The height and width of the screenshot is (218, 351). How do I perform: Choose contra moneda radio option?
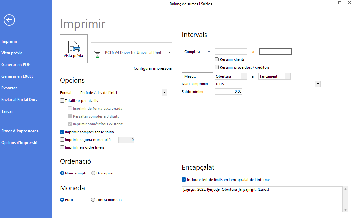[x=93, y=200]
